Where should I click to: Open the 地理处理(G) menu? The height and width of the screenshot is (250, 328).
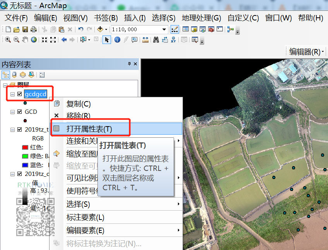point(201,18)
